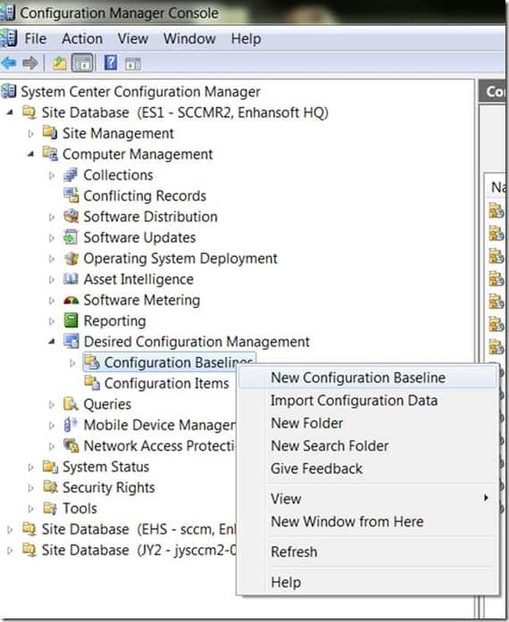The width and height of the screenshot is (509, 622).
Task: Click the Collections node icon
Action: click(x=71, y=175)
